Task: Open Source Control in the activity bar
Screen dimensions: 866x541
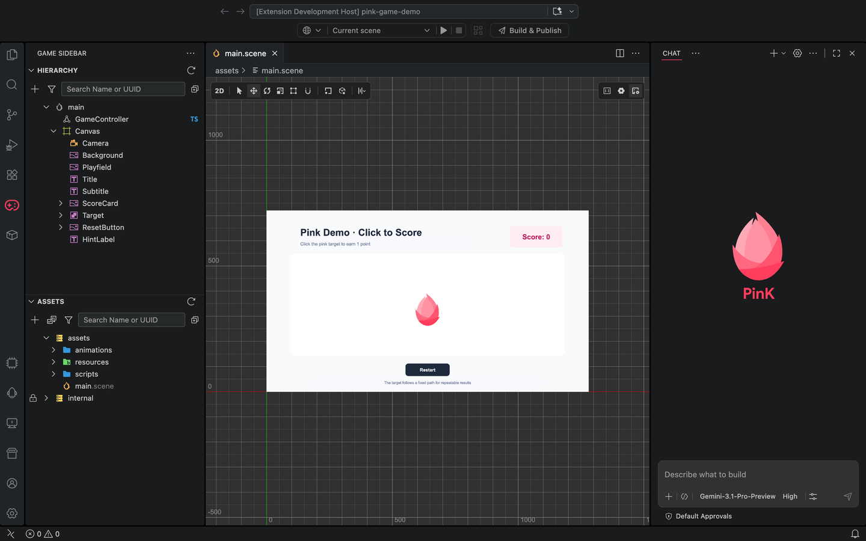Action: (12, 115)
